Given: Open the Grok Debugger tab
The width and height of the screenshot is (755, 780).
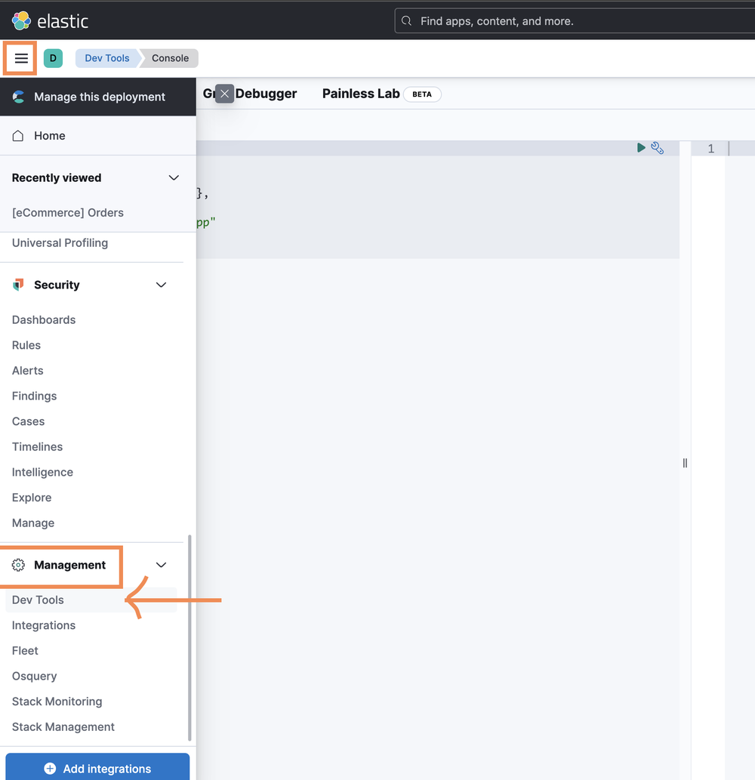Looking at the screenshot, I should (x=257, y=94).
